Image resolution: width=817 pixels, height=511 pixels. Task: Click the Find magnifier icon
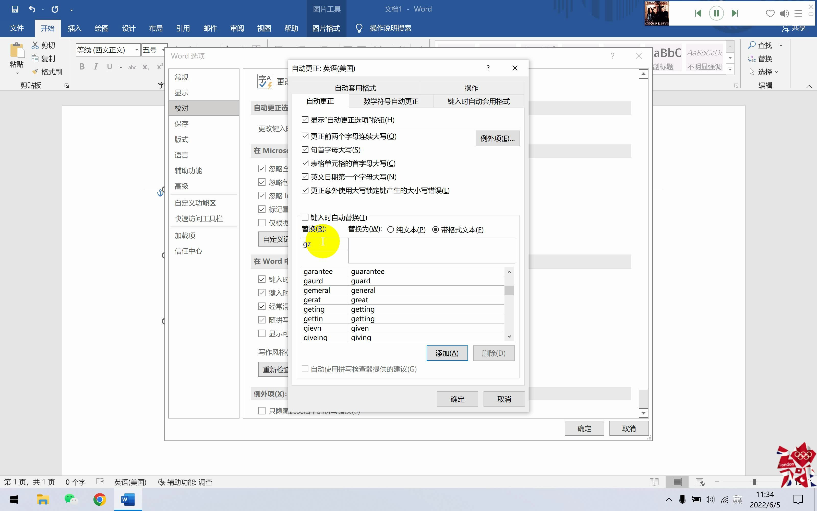point(752,45)
